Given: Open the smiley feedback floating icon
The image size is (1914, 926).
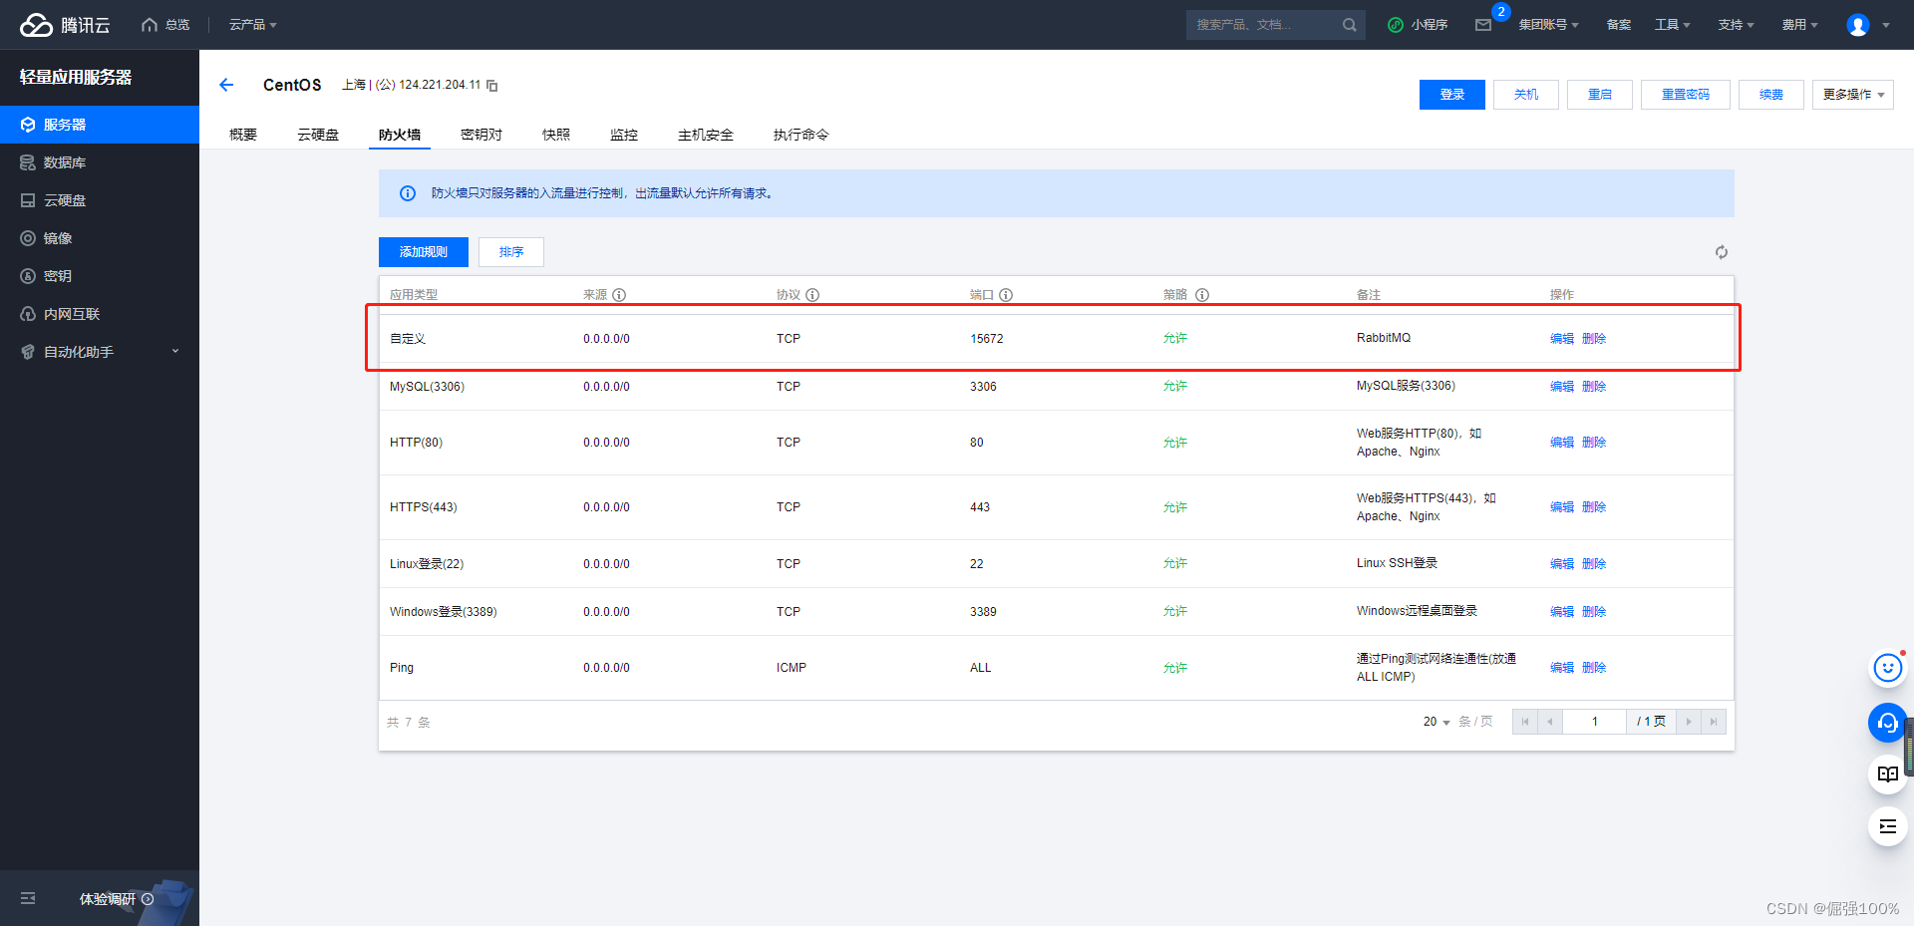Looking at the screenshot, I should (1887, 668).
